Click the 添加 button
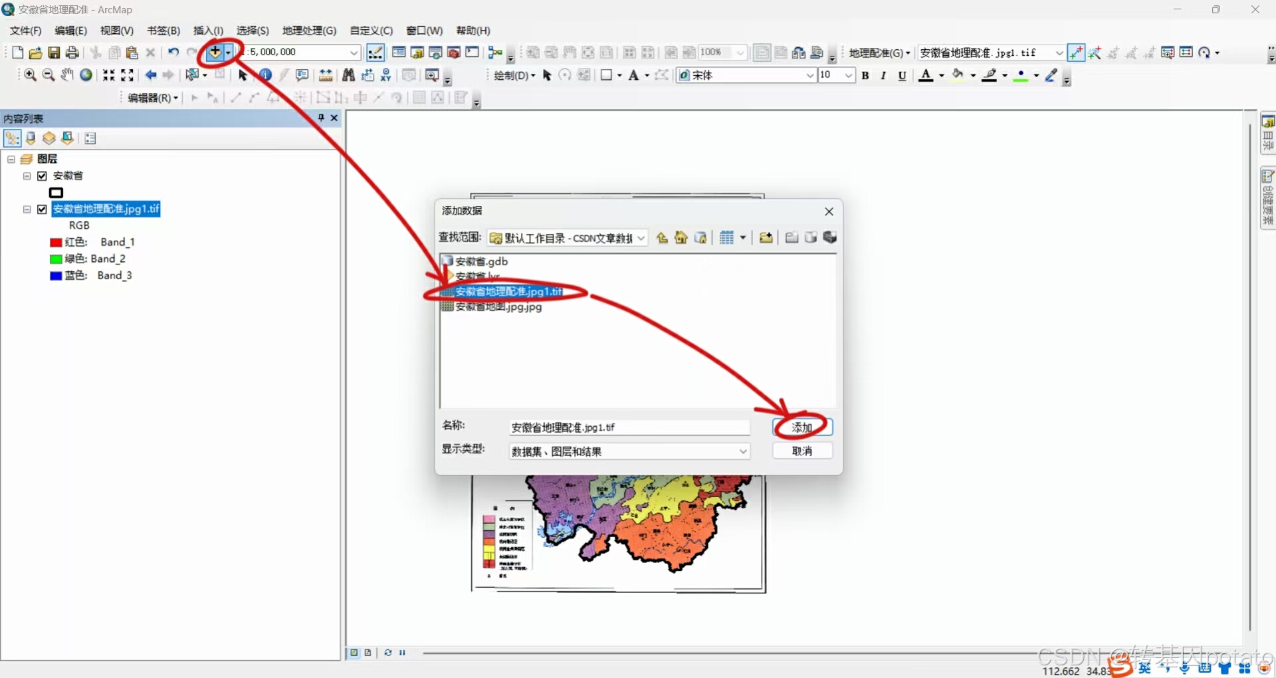This screenshot has width=1276, height=678. [x=802, y=427]
